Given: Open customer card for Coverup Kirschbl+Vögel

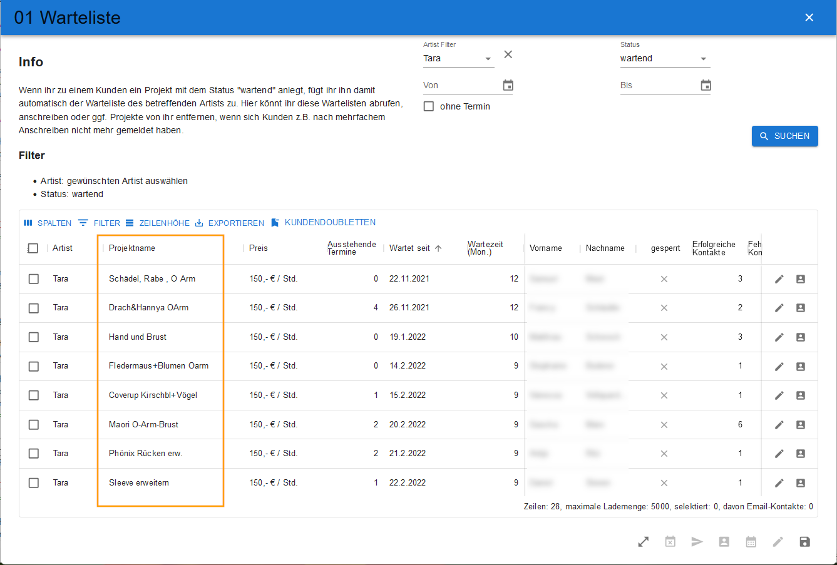Looking at the screenshot, I should [x=801, y=395].
